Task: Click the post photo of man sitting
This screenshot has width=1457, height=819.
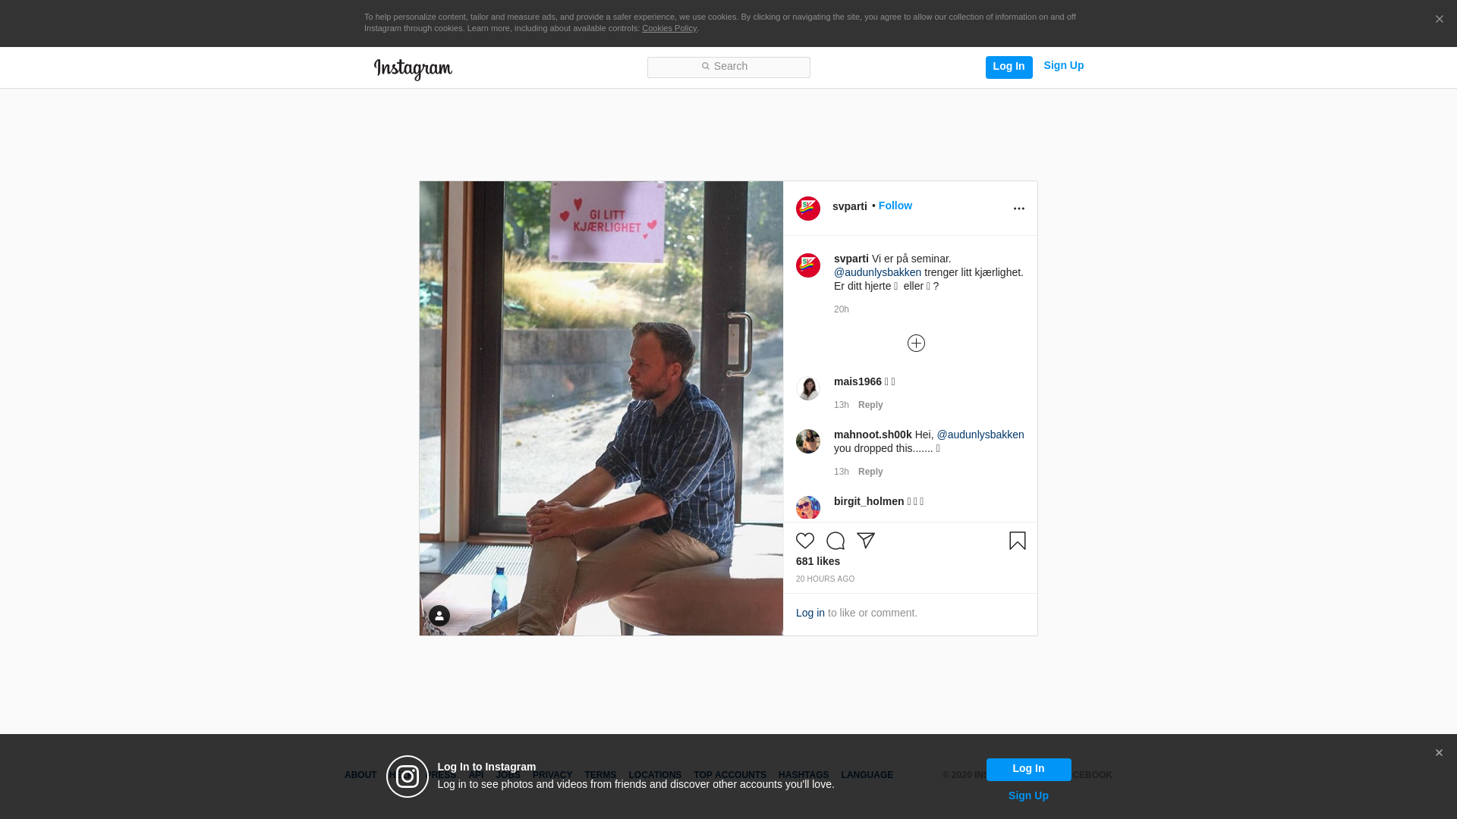Action: pyautogui.click(x=601, y=408)
